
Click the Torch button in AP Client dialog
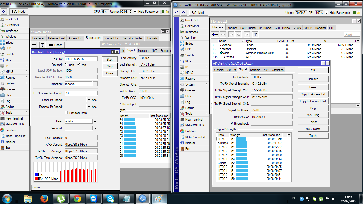pyautogui.click(x=313, y=136)
